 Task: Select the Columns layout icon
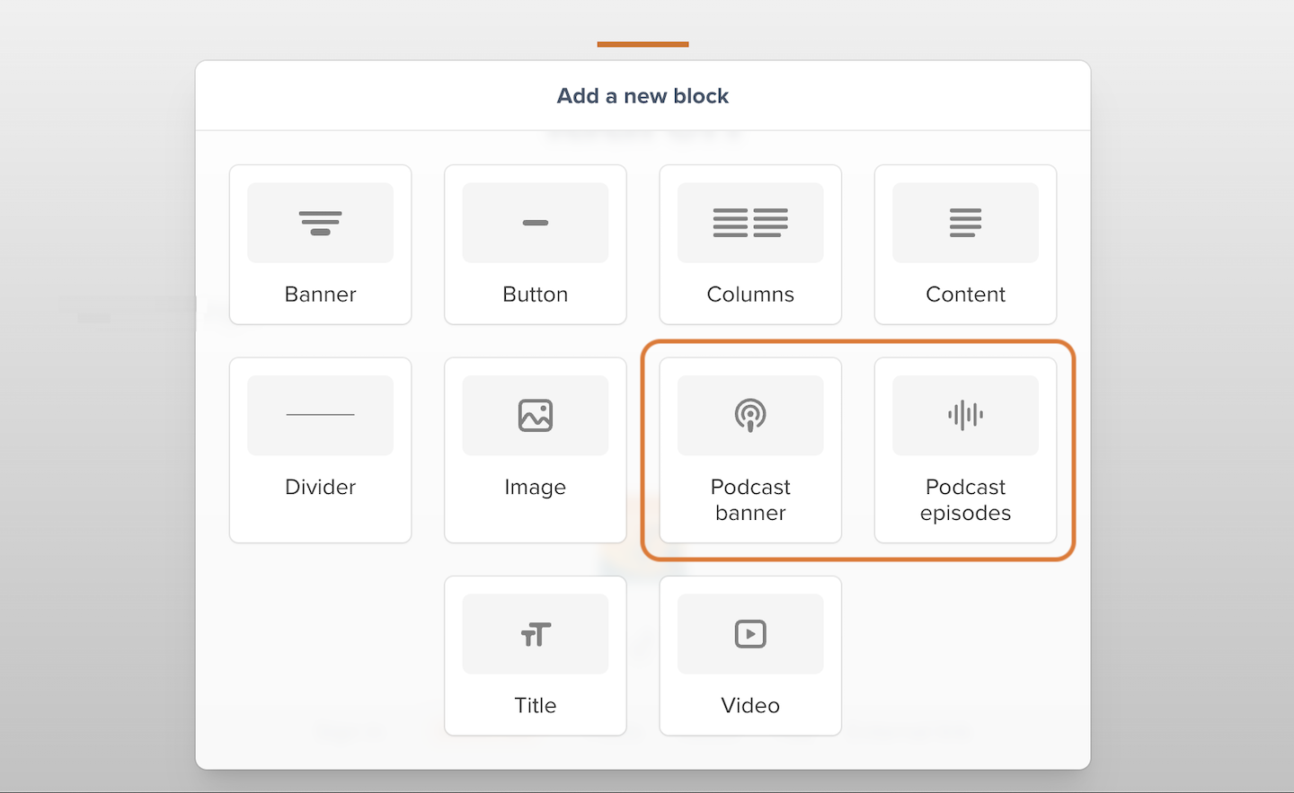pos(750,222)
